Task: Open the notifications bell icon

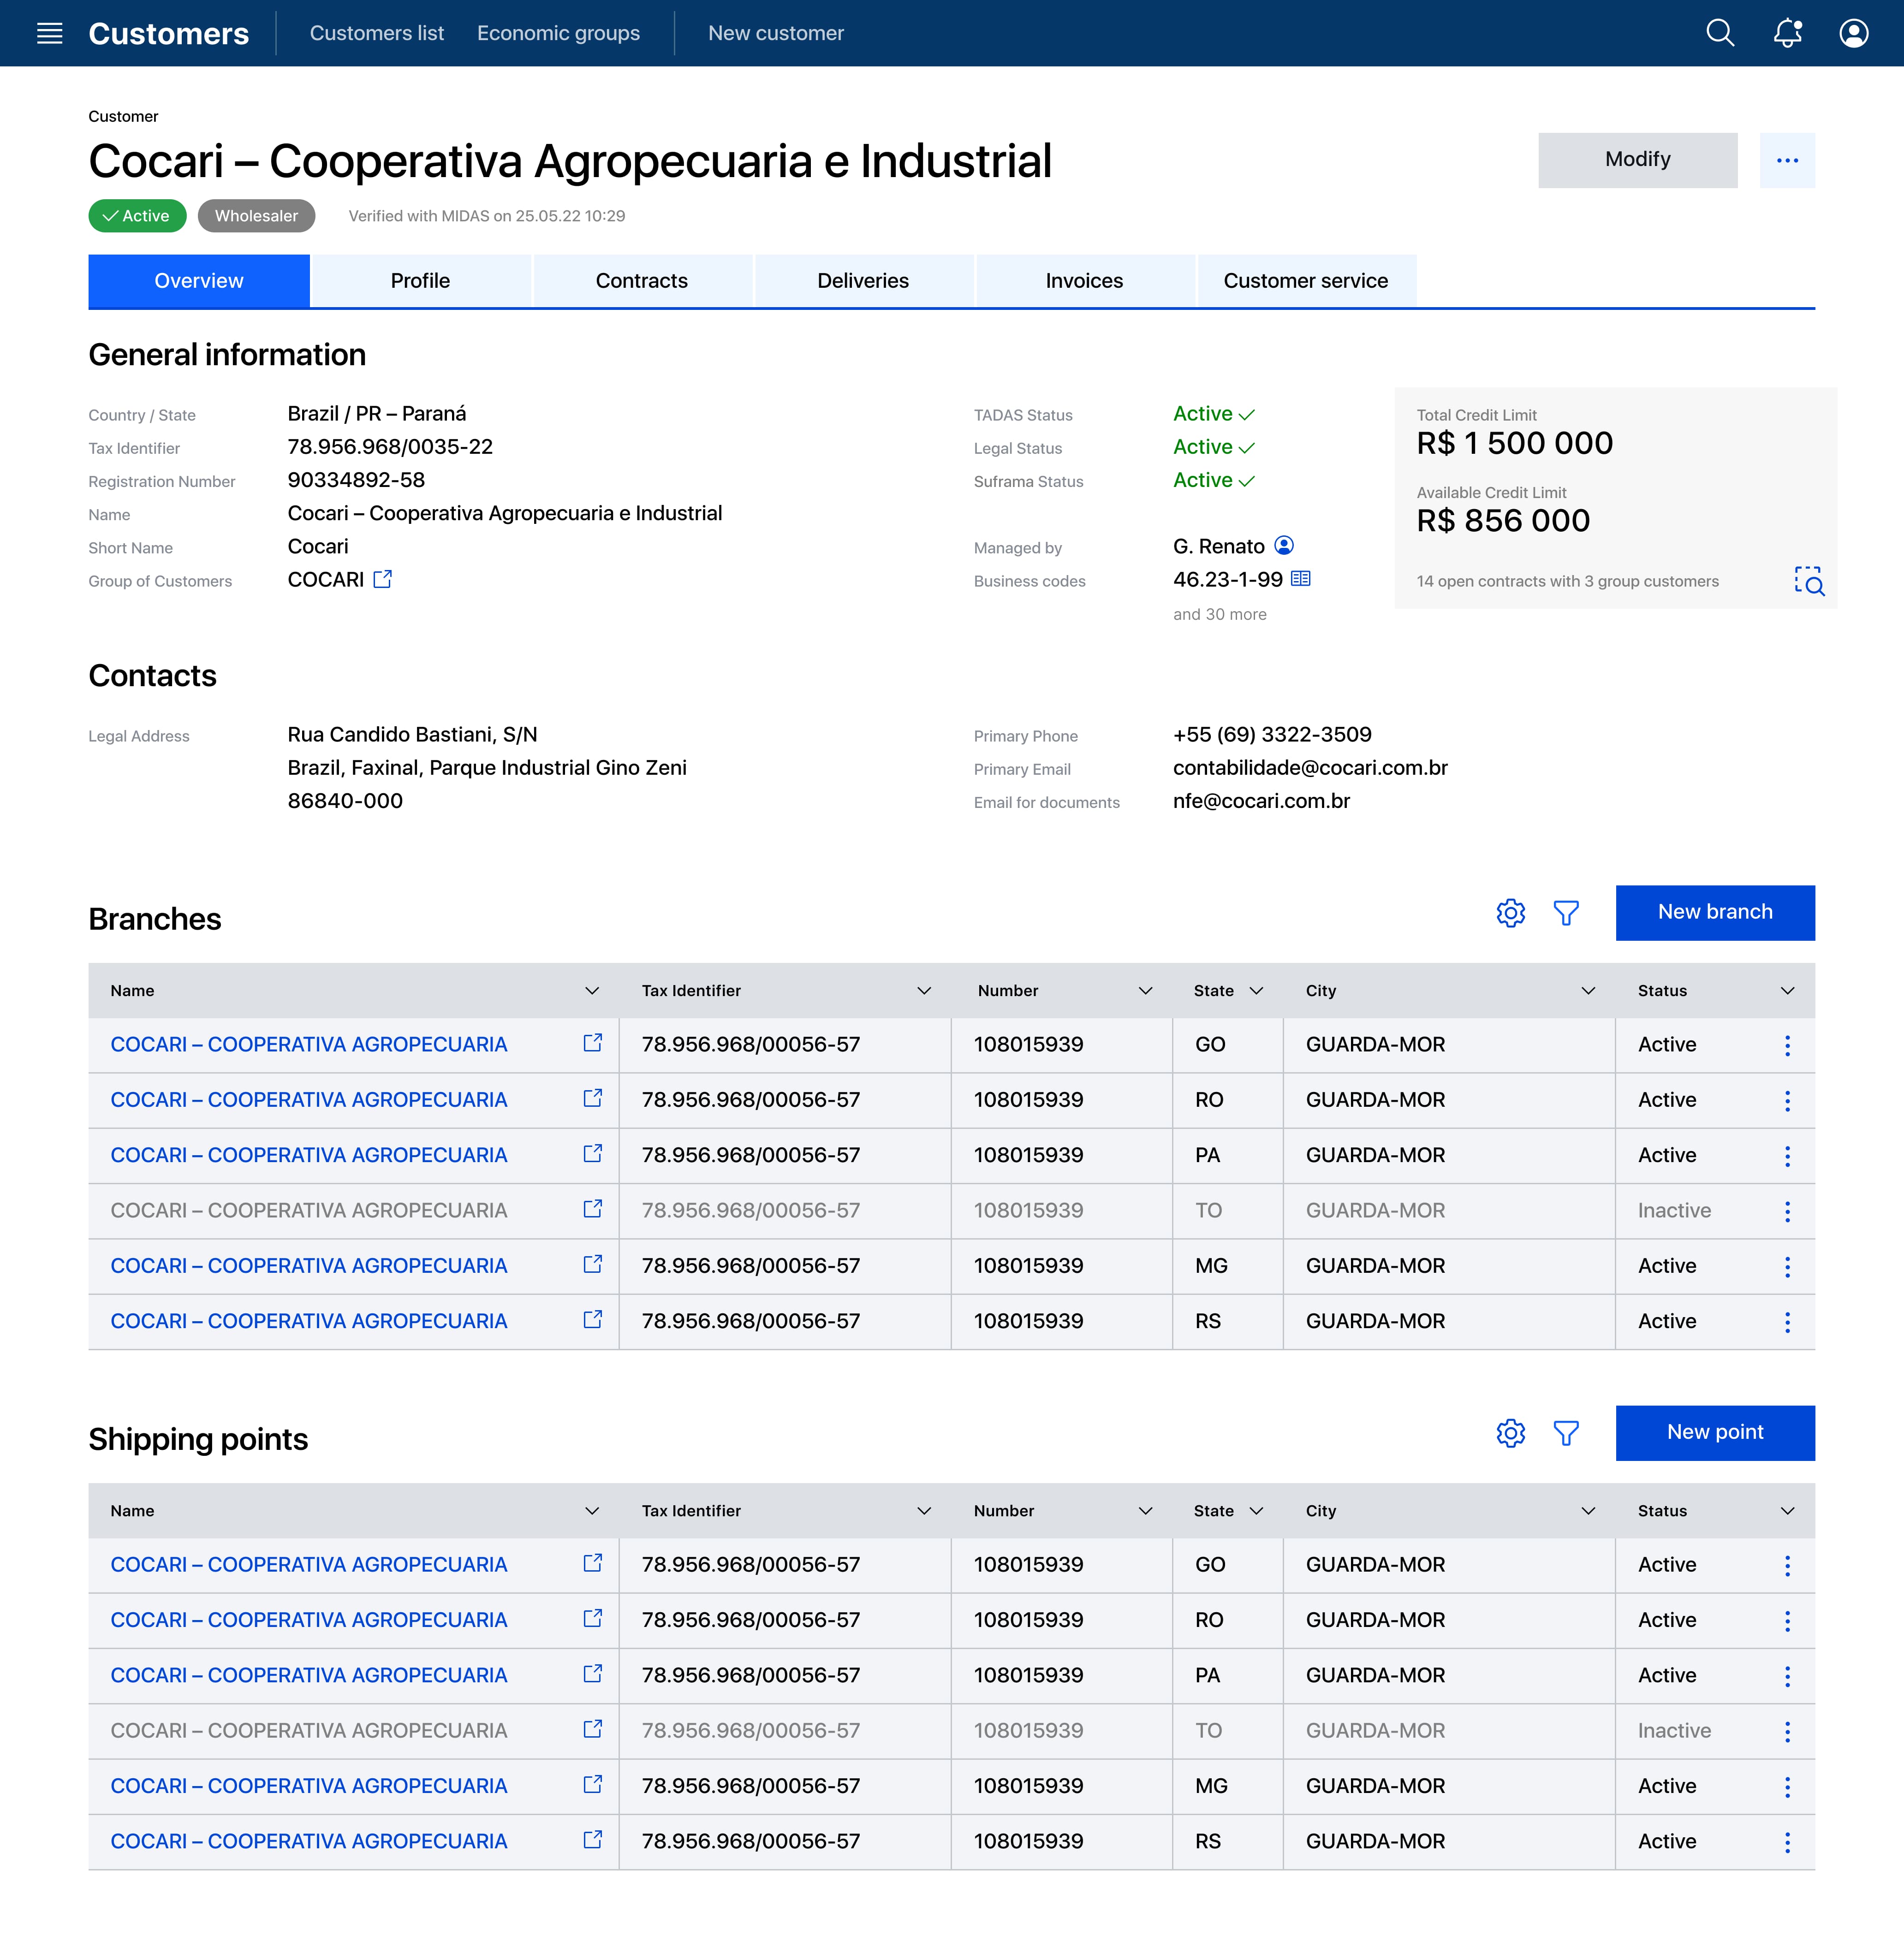Action: pyautogui.click(x=1787, y=33)
